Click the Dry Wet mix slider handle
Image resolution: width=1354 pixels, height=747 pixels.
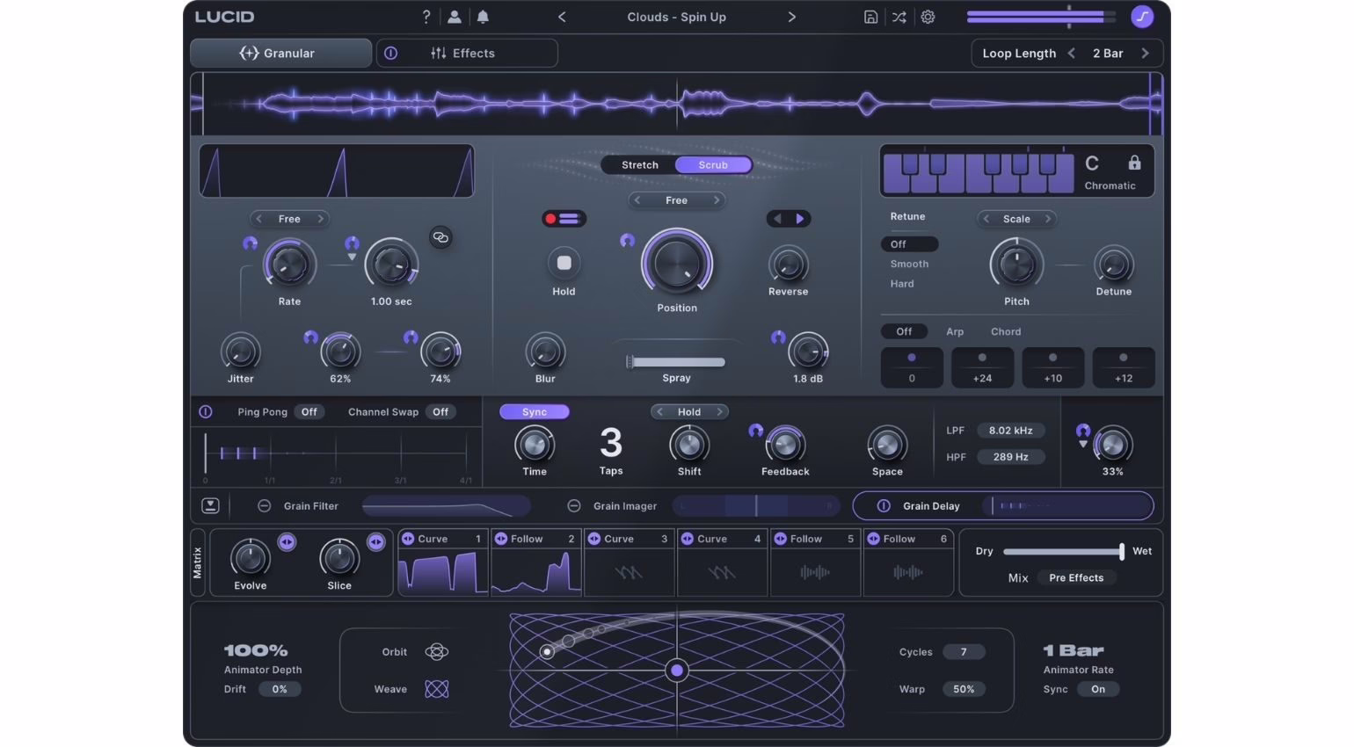[1121, 551]
